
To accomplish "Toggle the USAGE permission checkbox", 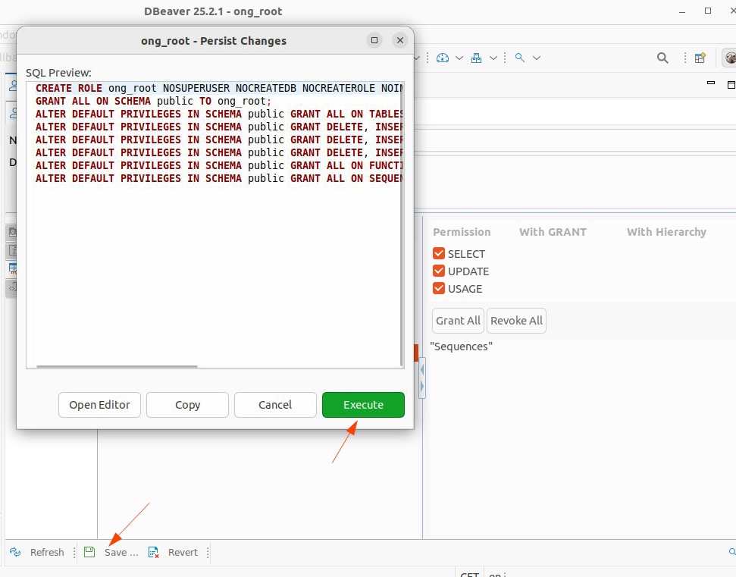I will 439,289.
